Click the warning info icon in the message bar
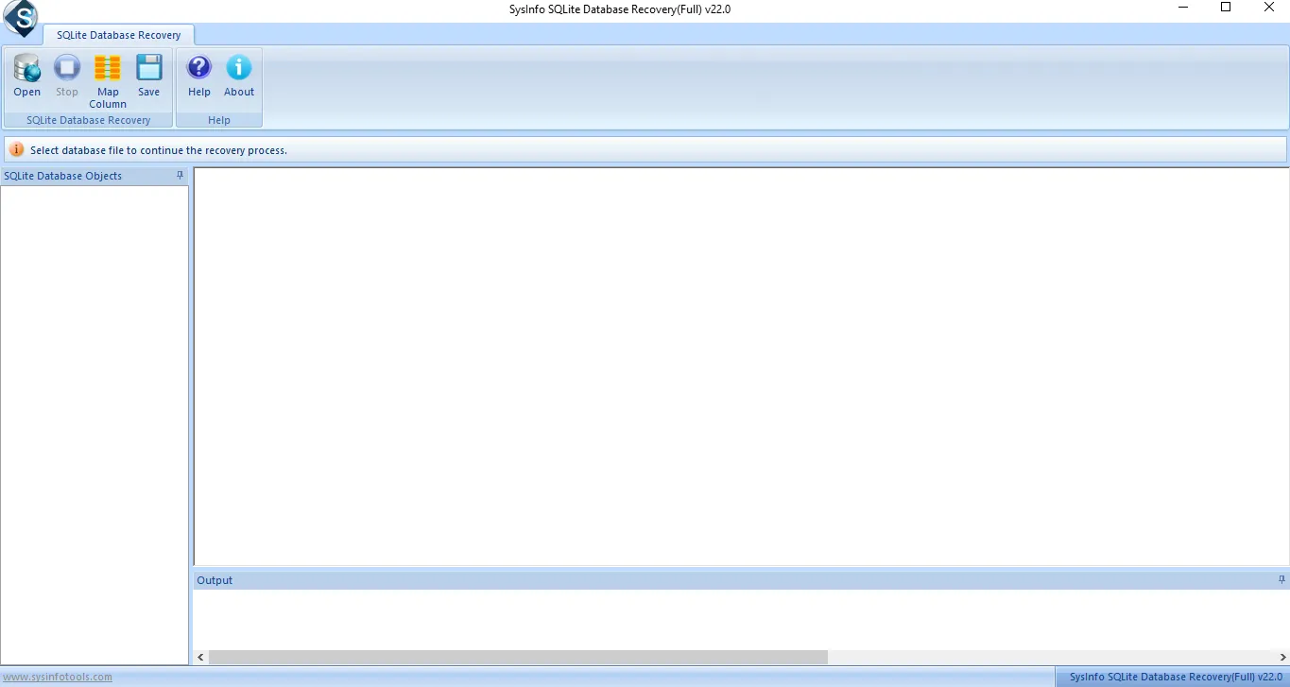Image resolution: width=1290 pixels, height=687 pixels. pyautogui.click(x=16, y=148)
